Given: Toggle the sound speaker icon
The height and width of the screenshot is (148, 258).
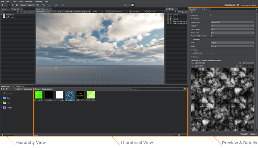Looking at the screenshot, I should coord(133,5).
